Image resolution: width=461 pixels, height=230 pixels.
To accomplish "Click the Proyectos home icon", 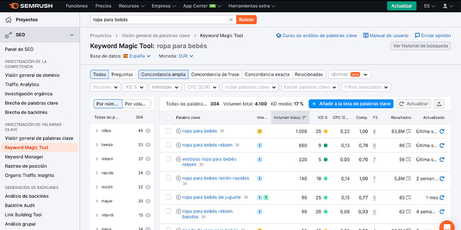I will [9, 20].
